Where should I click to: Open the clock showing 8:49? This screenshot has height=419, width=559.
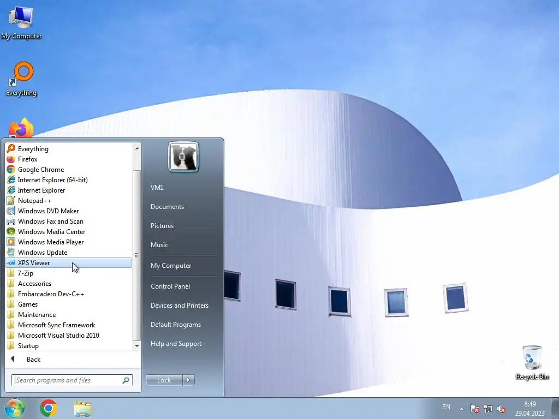(530, 409)
